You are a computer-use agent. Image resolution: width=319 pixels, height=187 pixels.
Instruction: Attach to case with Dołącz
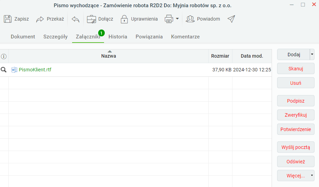coord(100,19)
